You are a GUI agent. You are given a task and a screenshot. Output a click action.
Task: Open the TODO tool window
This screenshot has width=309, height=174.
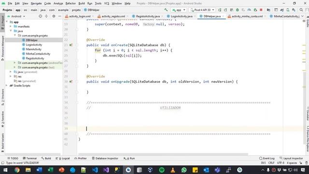[13, 158]
